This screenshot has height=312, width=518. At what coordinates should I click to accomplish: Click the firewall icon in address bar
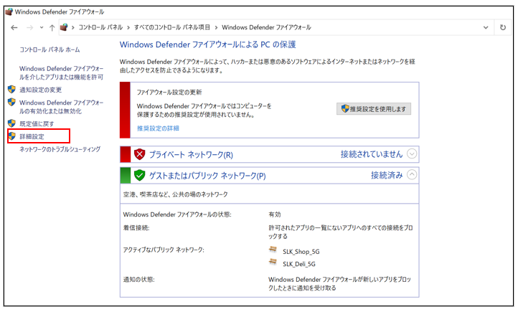pyautogui.click(x=64, y=27)
